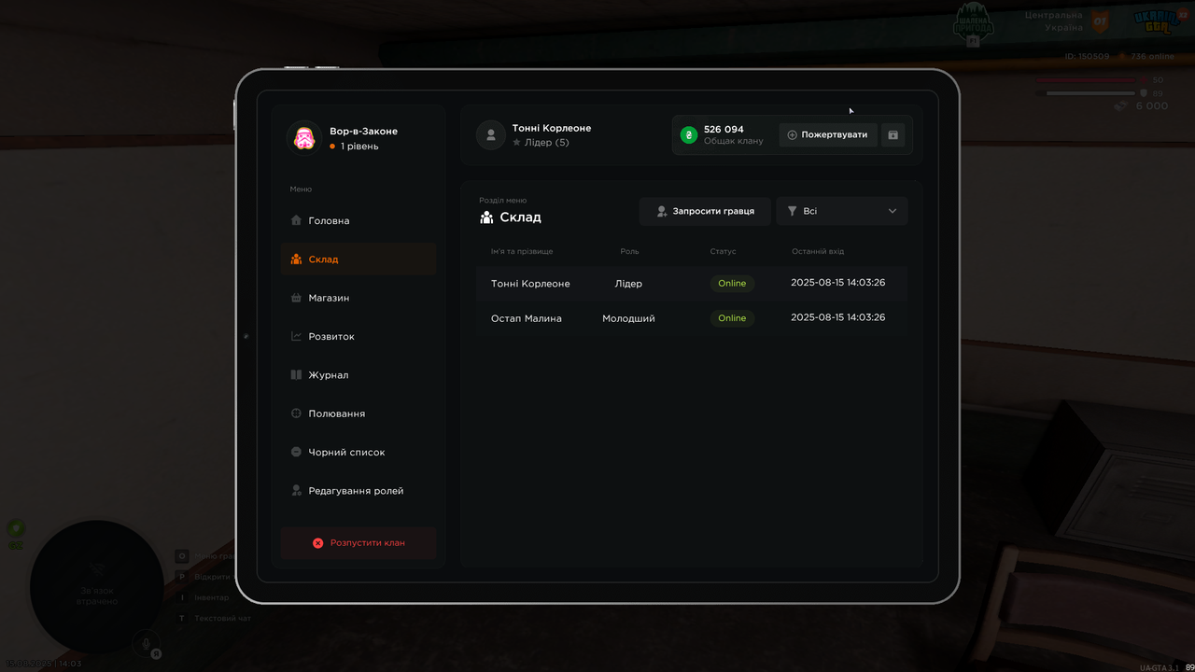Click the chart icon beside Розвиток

pyautogui.click(x=296, y=336)
